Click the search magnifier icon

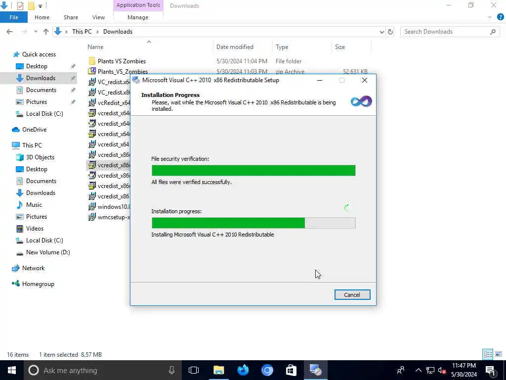(x=493, y=32)
